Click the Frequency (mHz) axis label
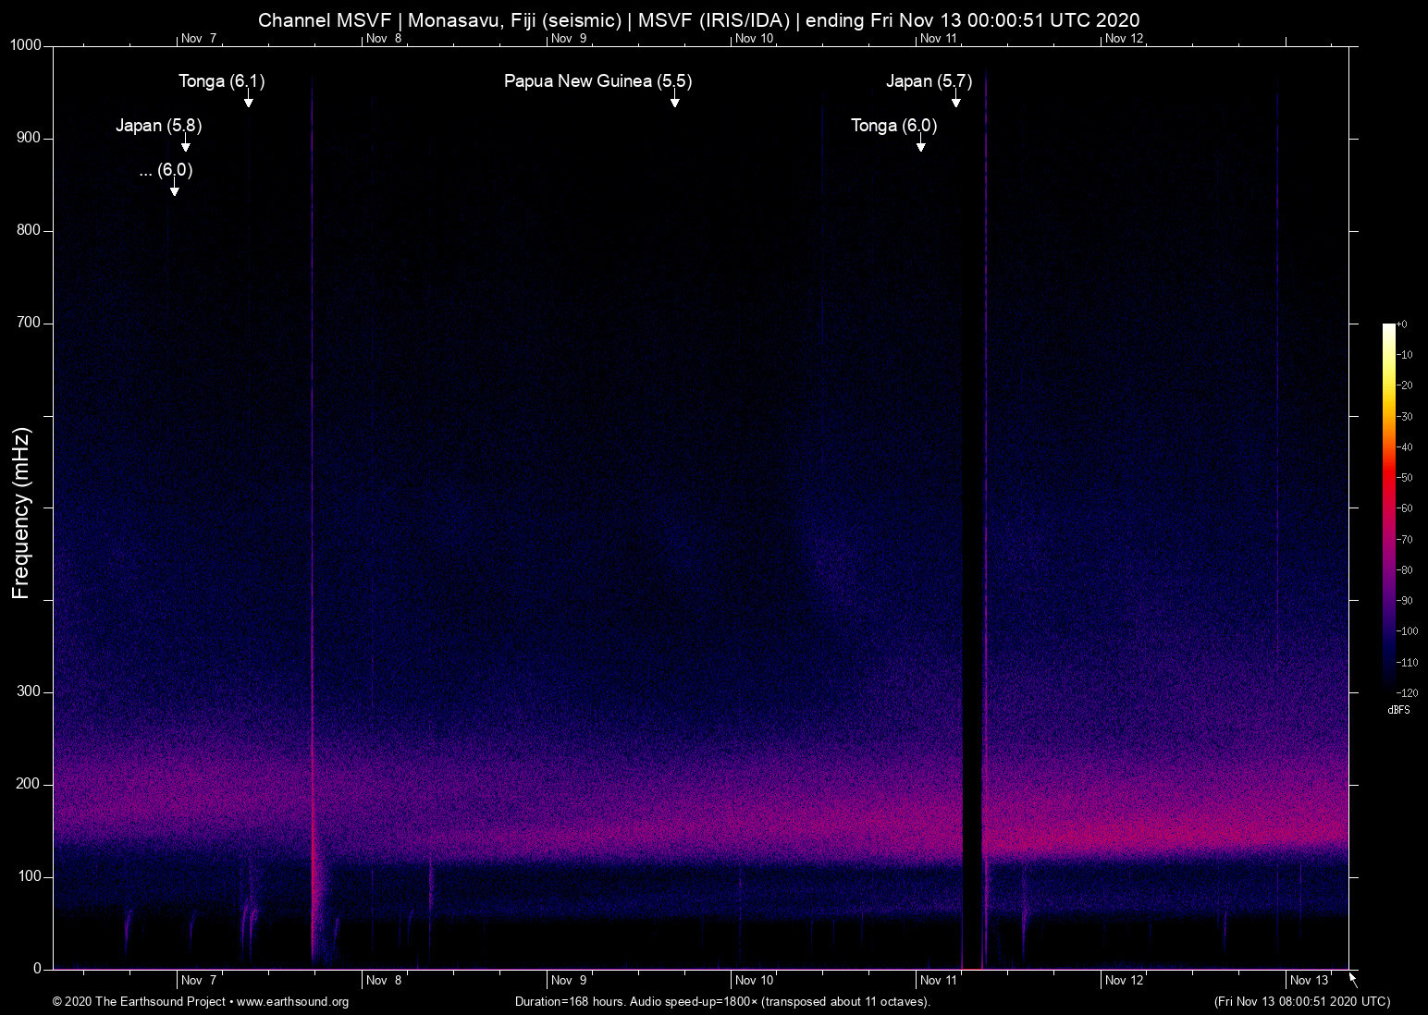The width and height of the screenshot is (1428, 1015). click(x=20, y=512)
